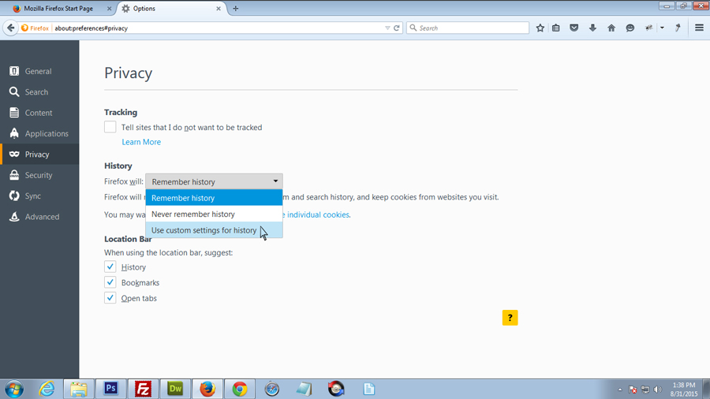
Task: Open the Firefox hamburger menu
Action: [699, 28]
